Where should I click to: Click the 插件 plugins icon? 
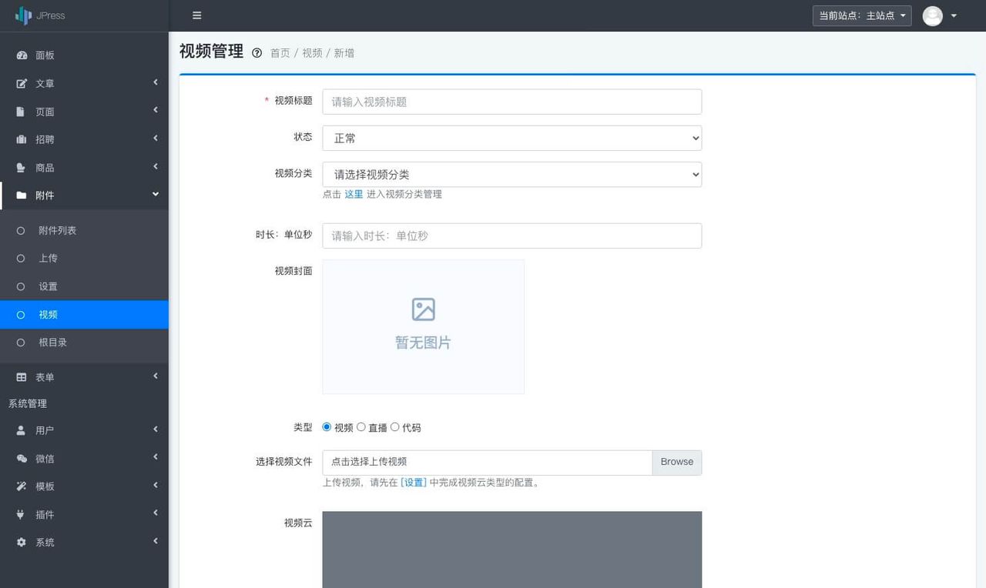21,514
